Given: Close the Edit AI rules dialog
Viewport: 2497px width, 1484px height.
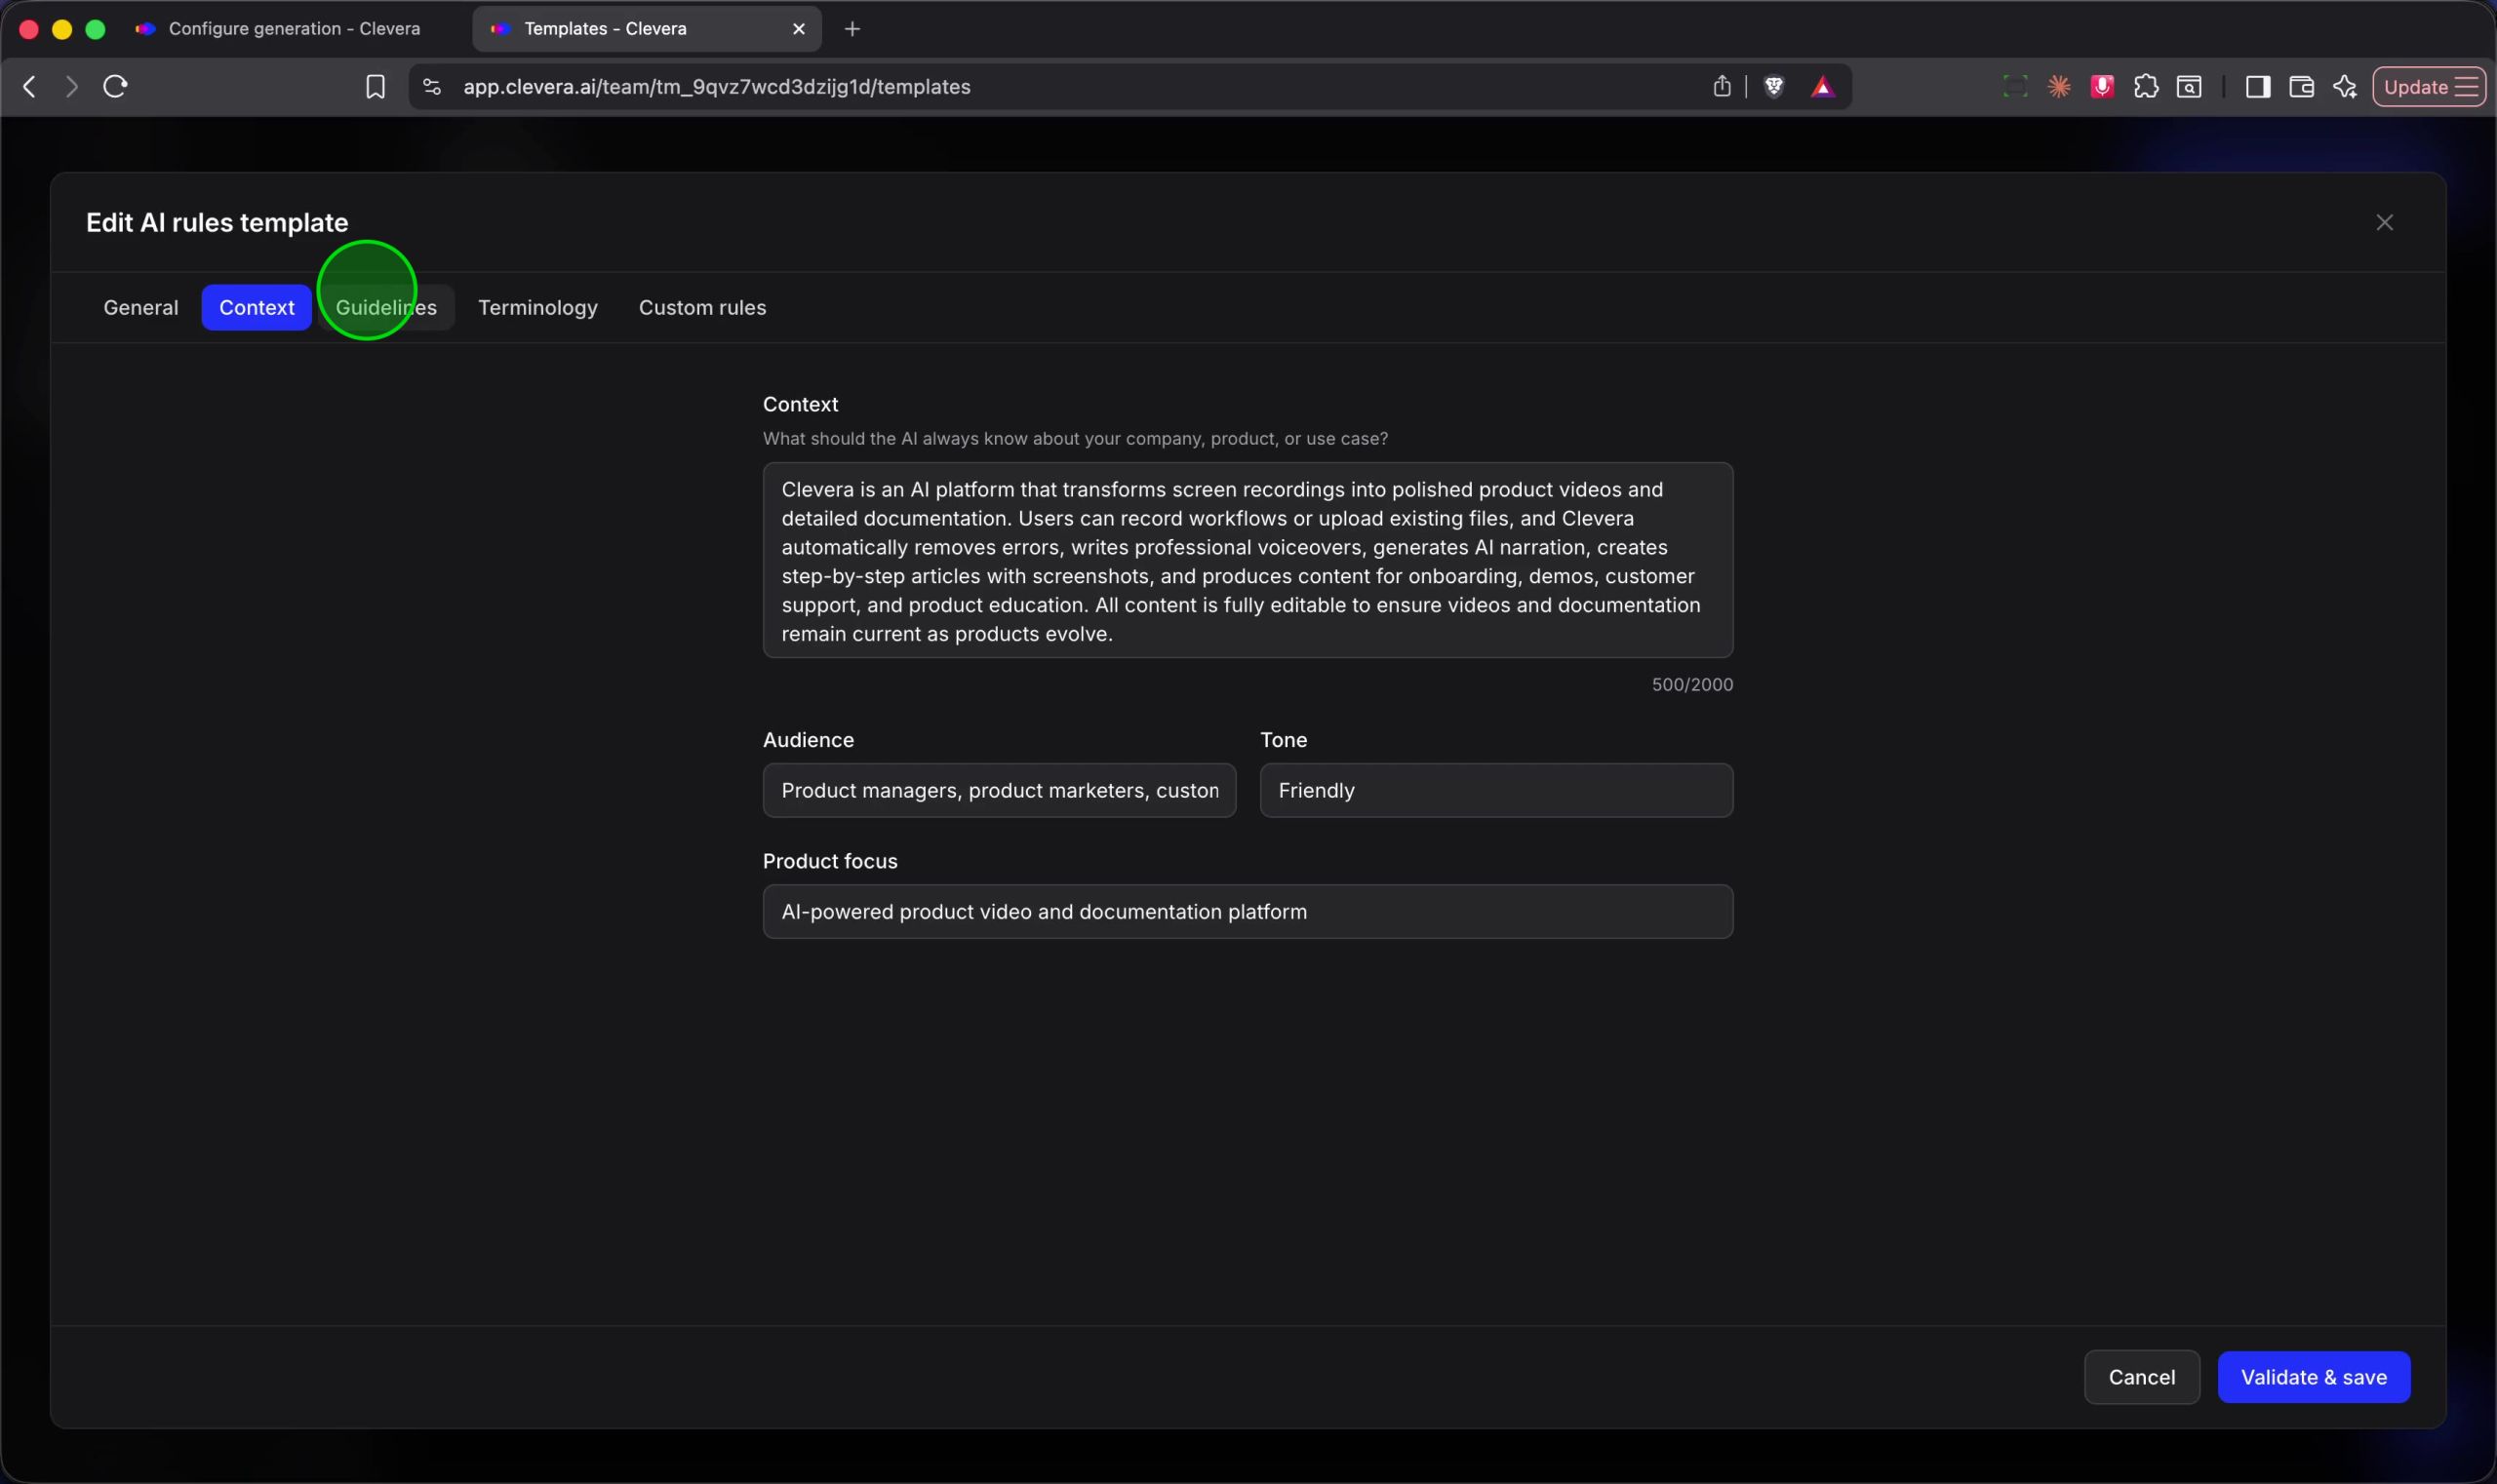Looking at the screenshot, I should 2384,222.
